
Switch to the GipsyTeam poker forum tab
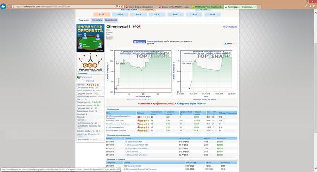(141, 7)
